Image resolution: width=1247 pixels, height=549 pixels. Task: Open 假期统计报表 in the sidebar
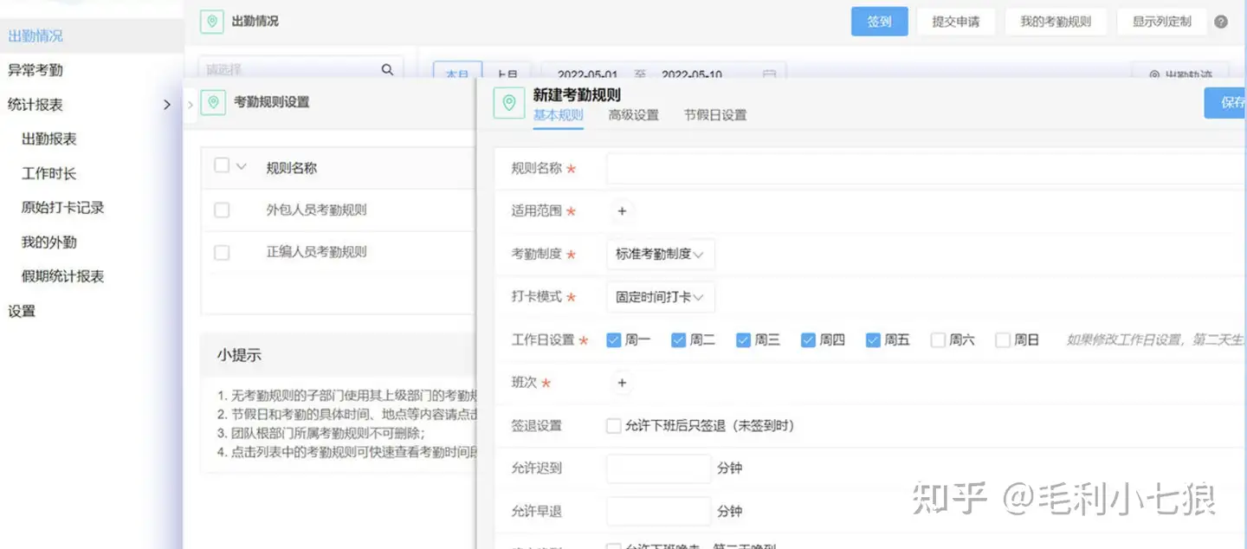click(x=63, y=277)
